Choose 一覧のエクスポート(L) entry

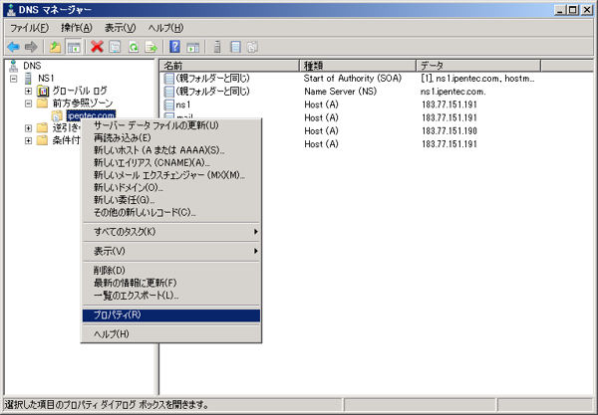tap(171, 296)
